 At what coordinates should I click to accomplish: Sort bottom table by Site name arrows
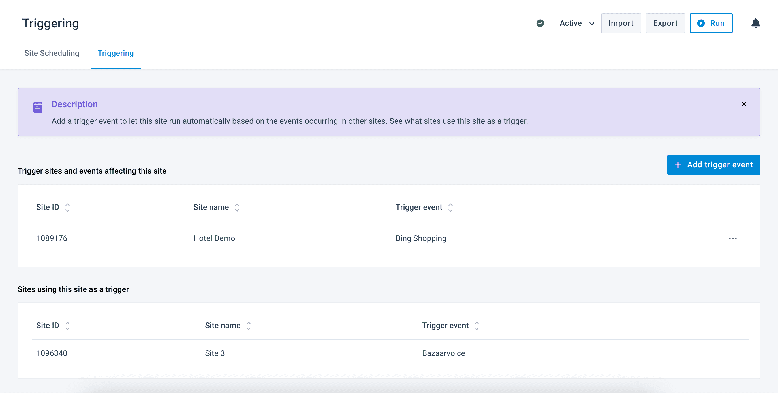(249, 326)
